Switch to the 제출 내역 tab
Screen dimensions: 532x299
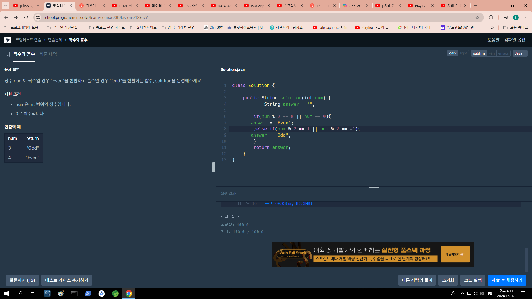click(48, 54)
